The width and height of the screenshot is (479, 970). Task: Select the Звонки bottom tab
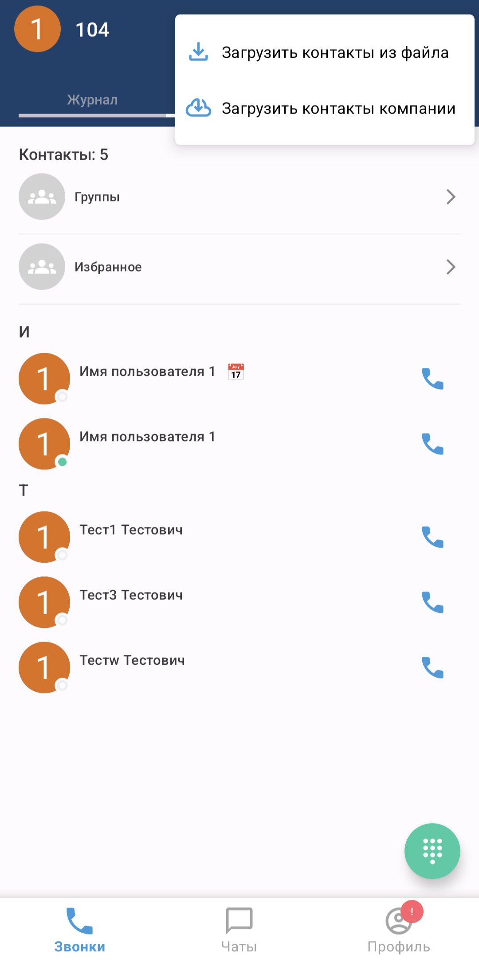(x=80, y=930)
